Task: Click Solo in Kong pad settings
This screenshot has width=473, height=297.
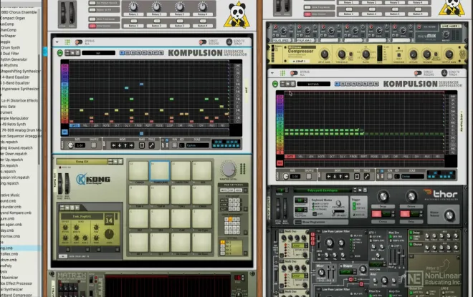Action: click(238, 190)
